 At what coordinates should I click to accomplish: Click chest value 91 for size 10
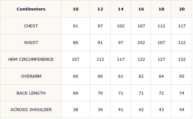[x=76, y=26]
